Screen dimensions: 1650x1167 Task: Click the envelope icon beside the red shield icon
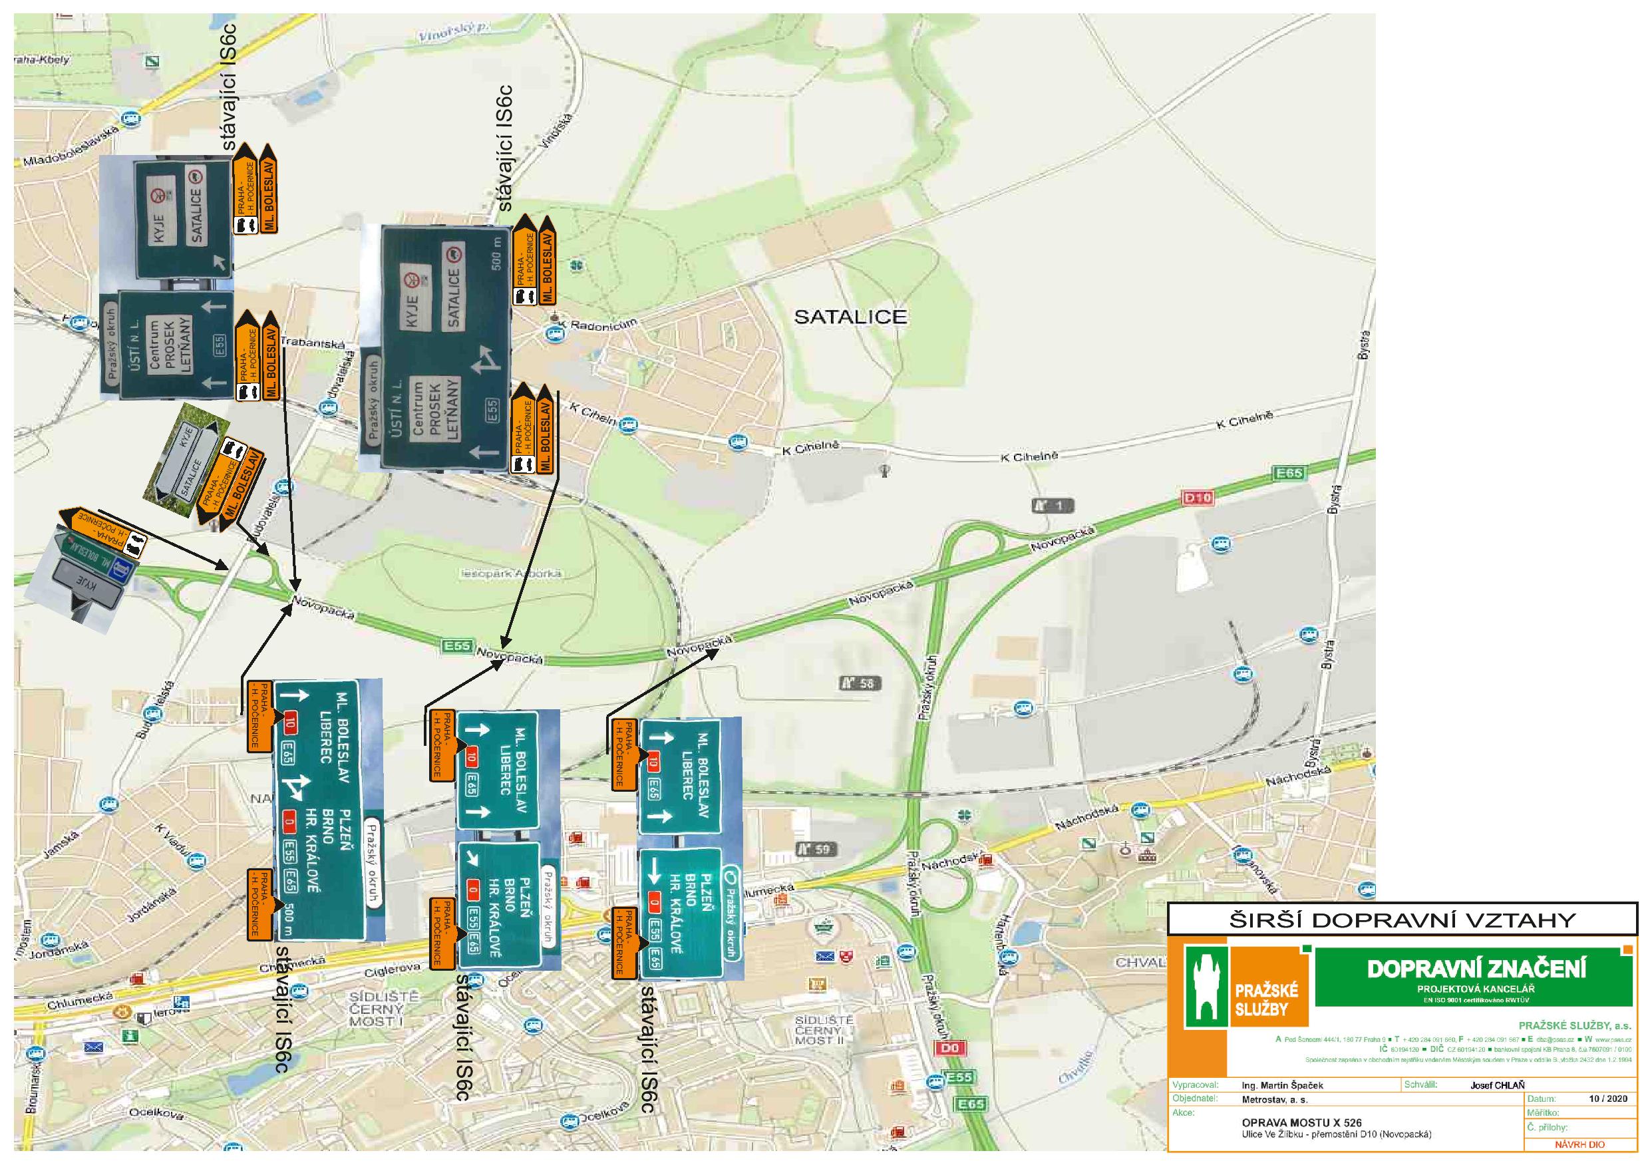tap(825, 955)
